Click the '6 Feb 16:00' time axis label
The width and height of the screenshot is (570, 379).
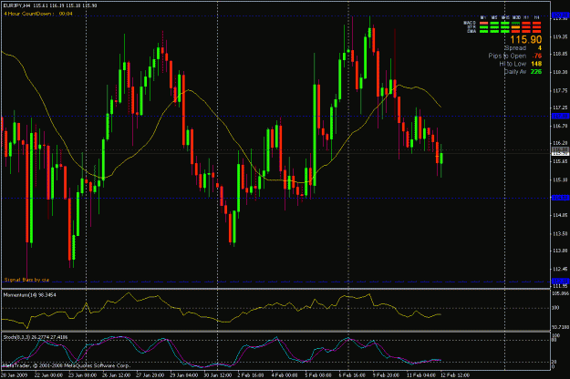click(x=352, y=375)
